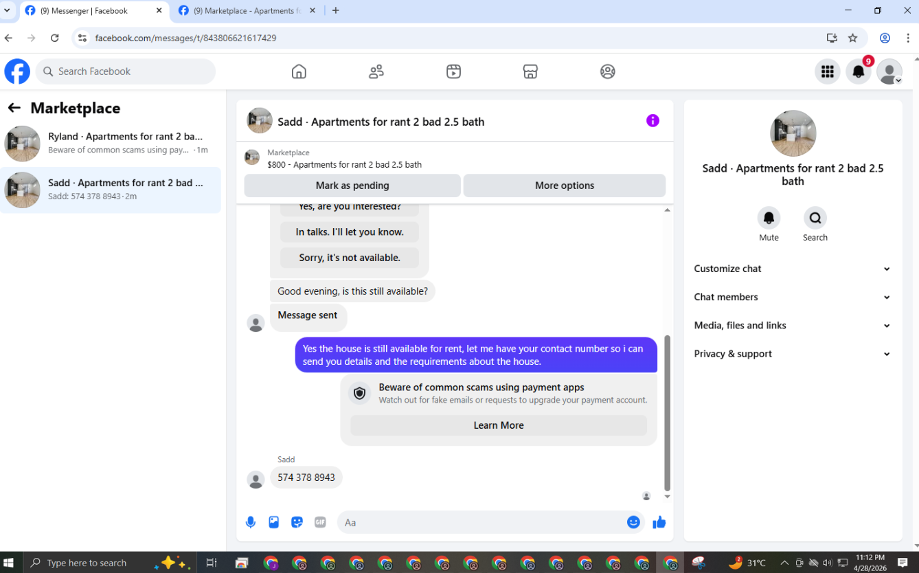919x573 pixels.
Task: Open the Sadd conversation in the list
Action: (x=111, y=190)
